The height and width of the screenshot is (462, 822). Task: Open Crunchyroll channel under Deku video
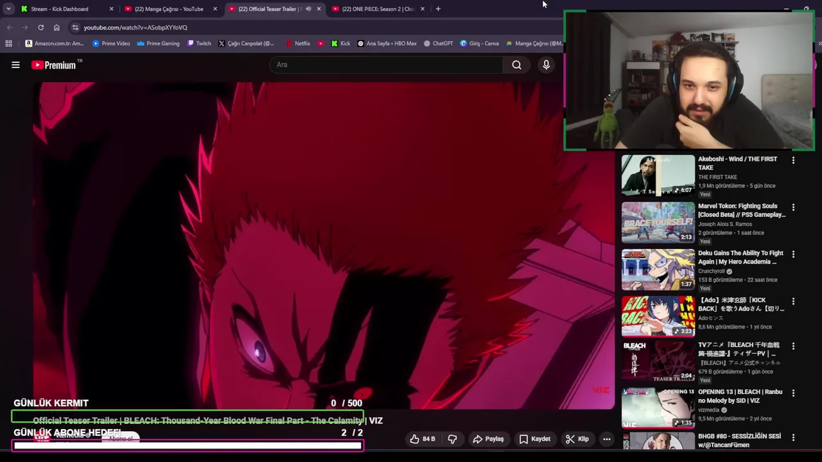pyautogui.click(x=712, y=271)
